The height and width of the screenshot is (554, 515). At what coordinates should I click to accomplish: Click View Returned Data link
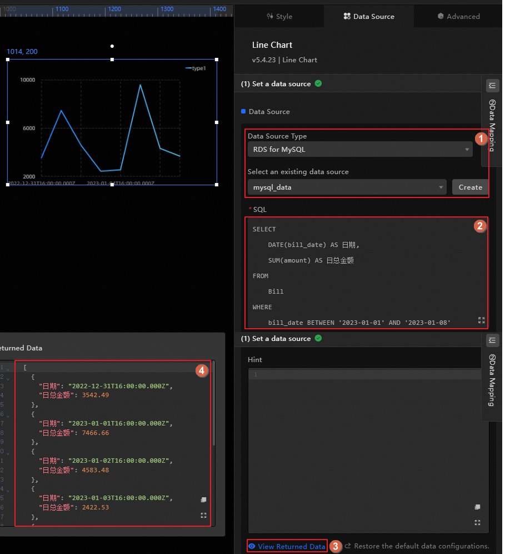(291, 546)
